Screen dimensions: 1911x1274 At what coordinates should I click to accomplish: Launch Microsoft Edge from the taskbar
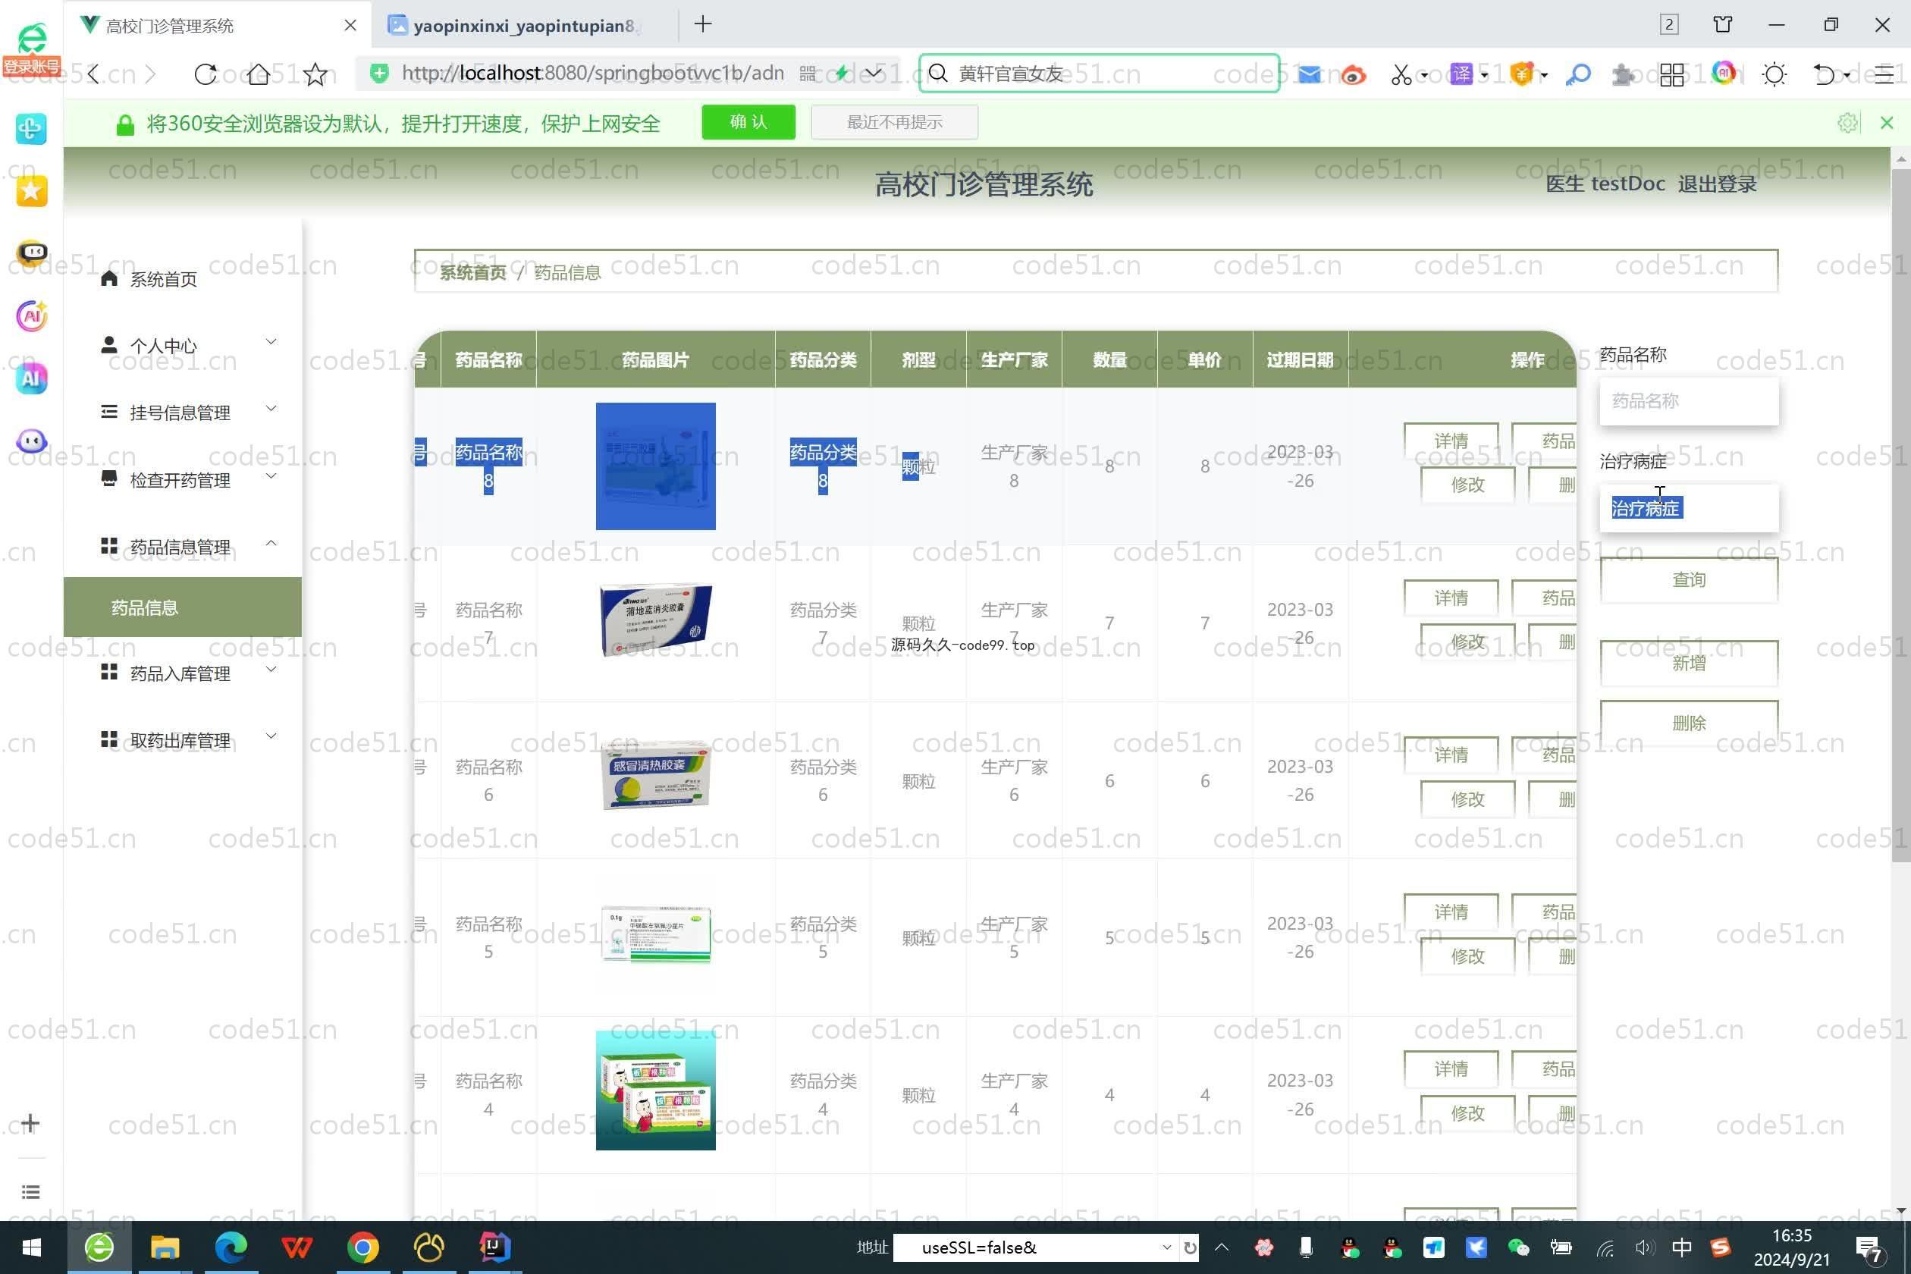point(231,1247)
